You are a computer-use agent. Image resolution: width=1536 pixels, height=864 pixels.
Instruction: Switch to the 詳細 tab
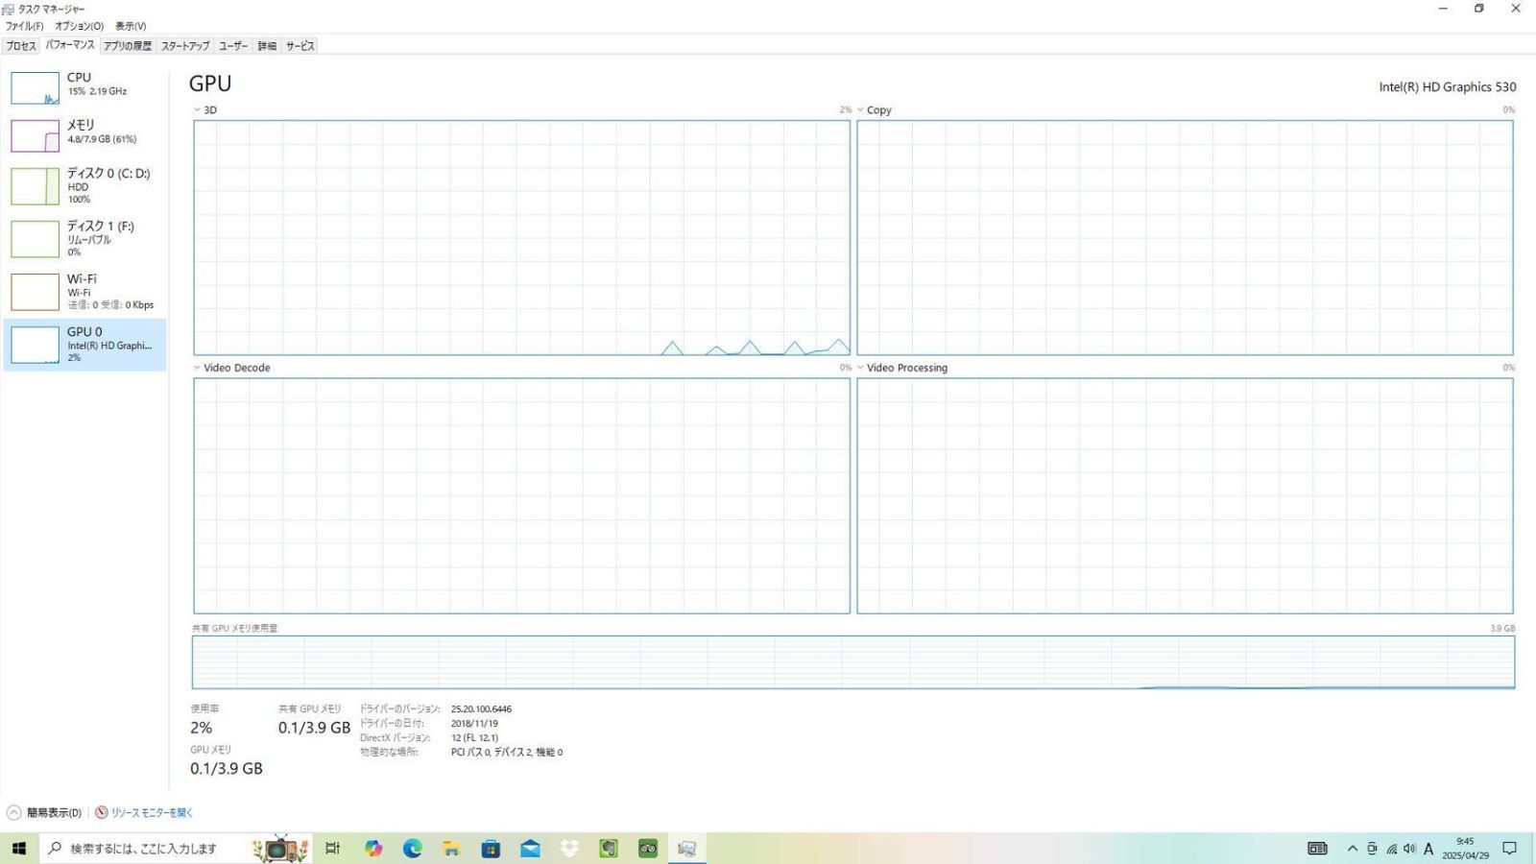tap(267, 46)
